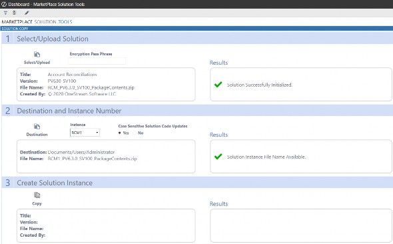Click the empty Results box in step 3
Screen dimensions: 393x244
pos(301,226)
